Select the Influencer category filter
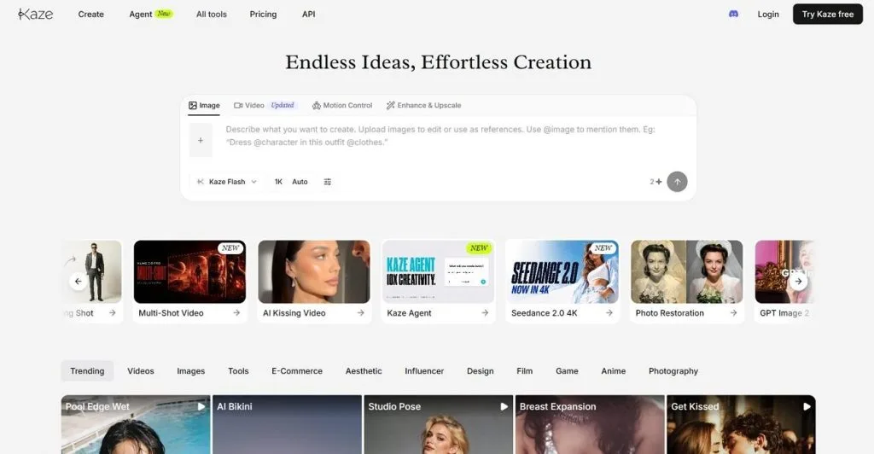Screen dimensions: 874x454 click(424, 371)
